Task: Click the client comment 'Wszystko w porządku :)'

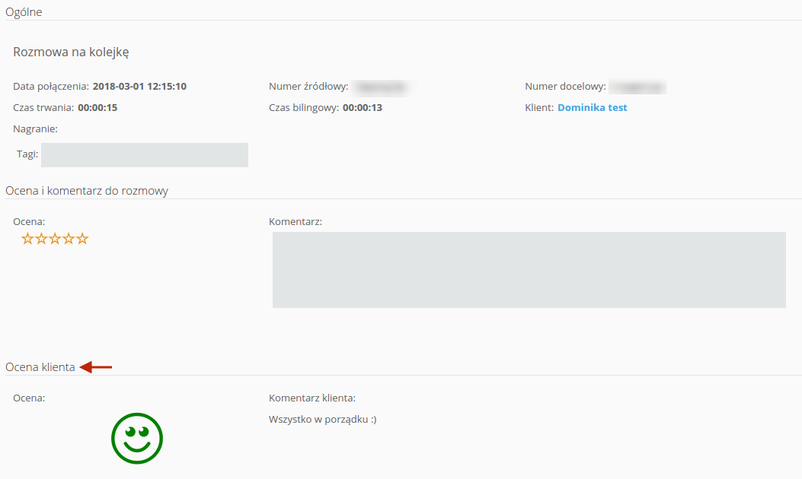Action: (323, 419)
